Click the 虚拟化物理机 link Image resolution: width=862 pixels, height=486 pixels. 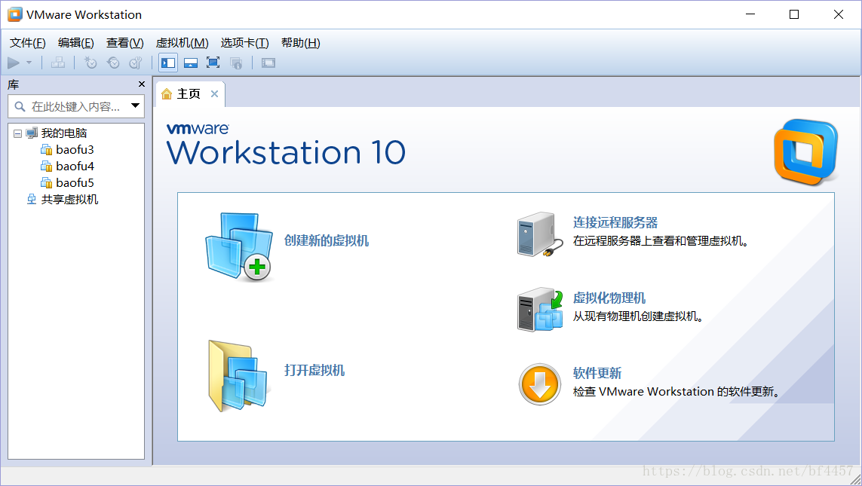pos(609,298)
